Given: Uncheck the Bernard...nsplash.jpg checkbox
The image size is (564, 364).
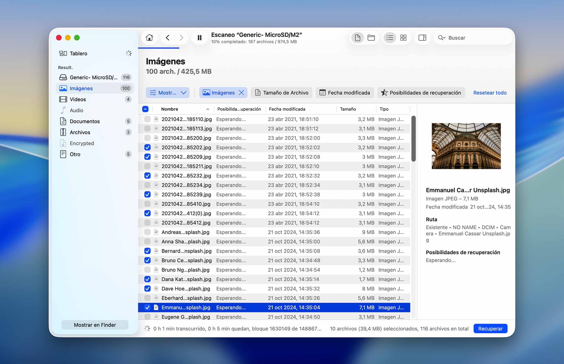Looking at the screenshot, I should (x=147, y=251).
